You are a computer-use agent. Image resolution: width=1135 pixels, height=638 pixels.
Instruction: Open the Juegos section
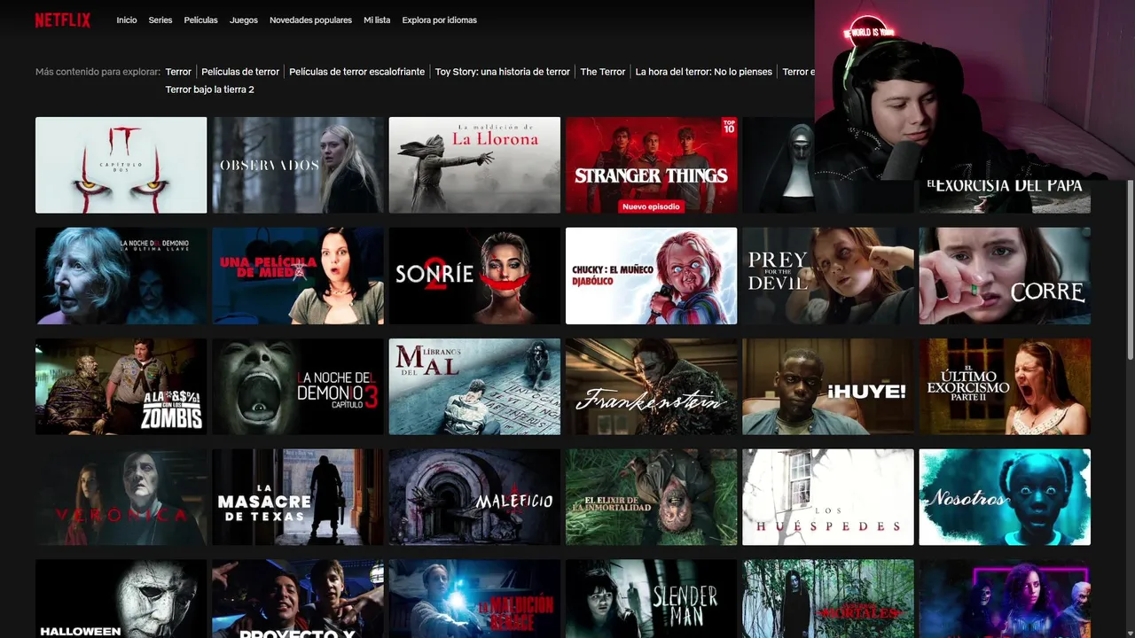coord(244,20)
